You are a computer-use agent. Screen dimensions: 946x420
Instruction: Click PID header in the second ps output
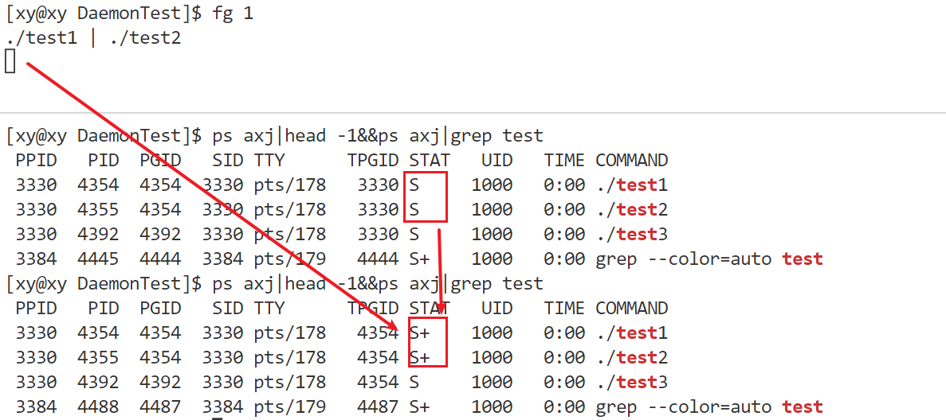click(x=104, y=309)
